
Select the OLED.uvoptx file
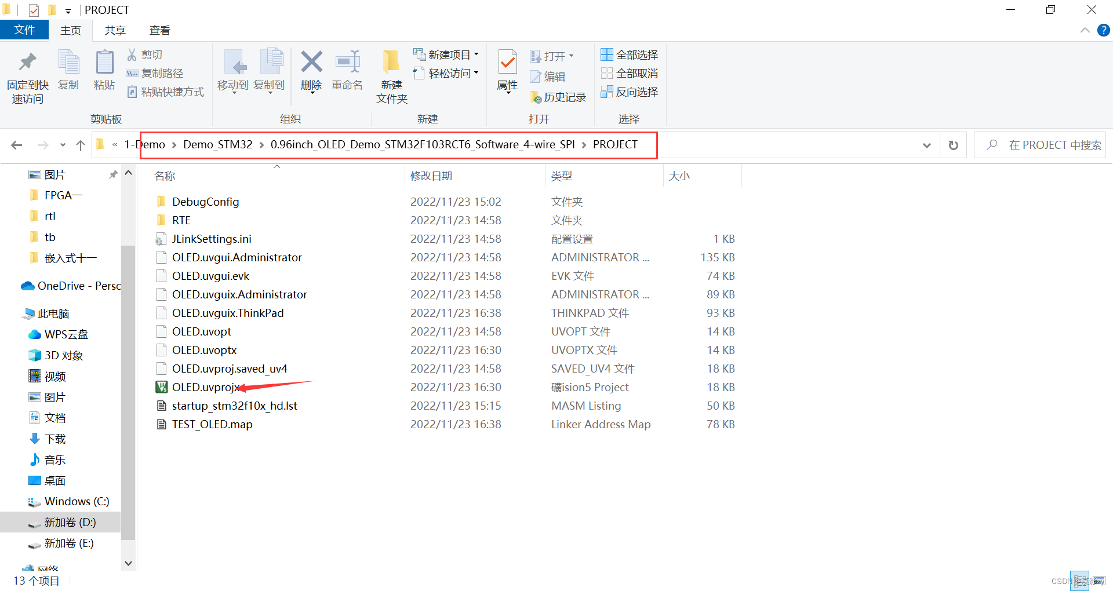[196, 350]
